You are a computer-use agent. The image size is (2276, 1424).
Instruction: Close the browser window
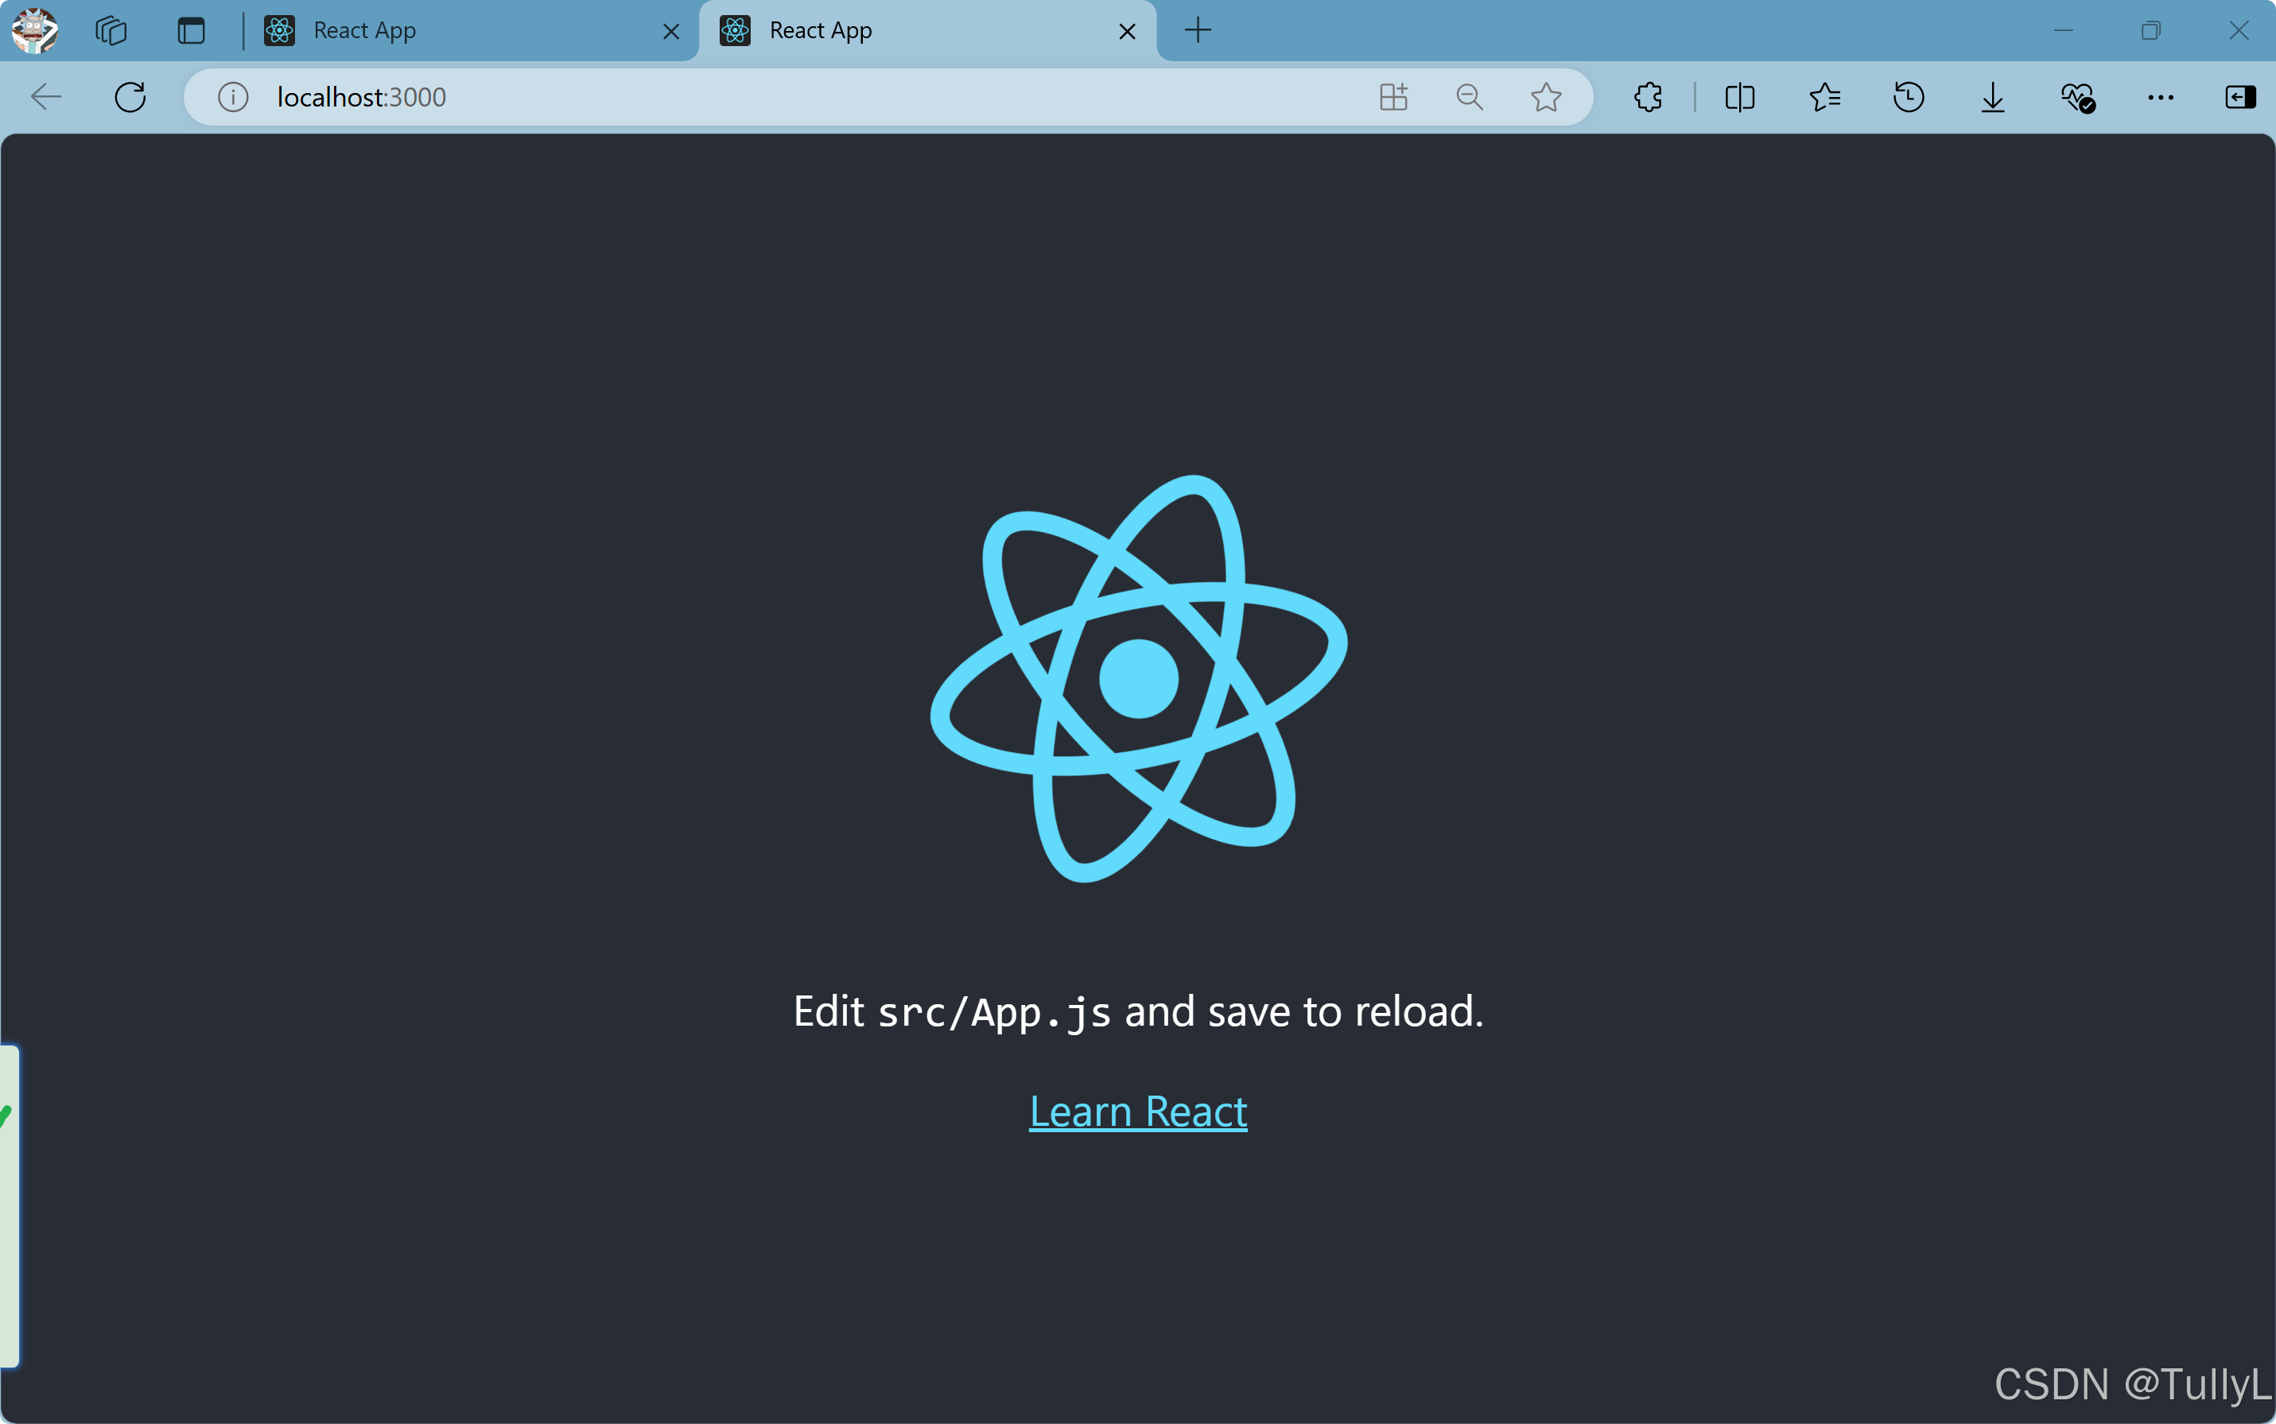point(2239,30)
